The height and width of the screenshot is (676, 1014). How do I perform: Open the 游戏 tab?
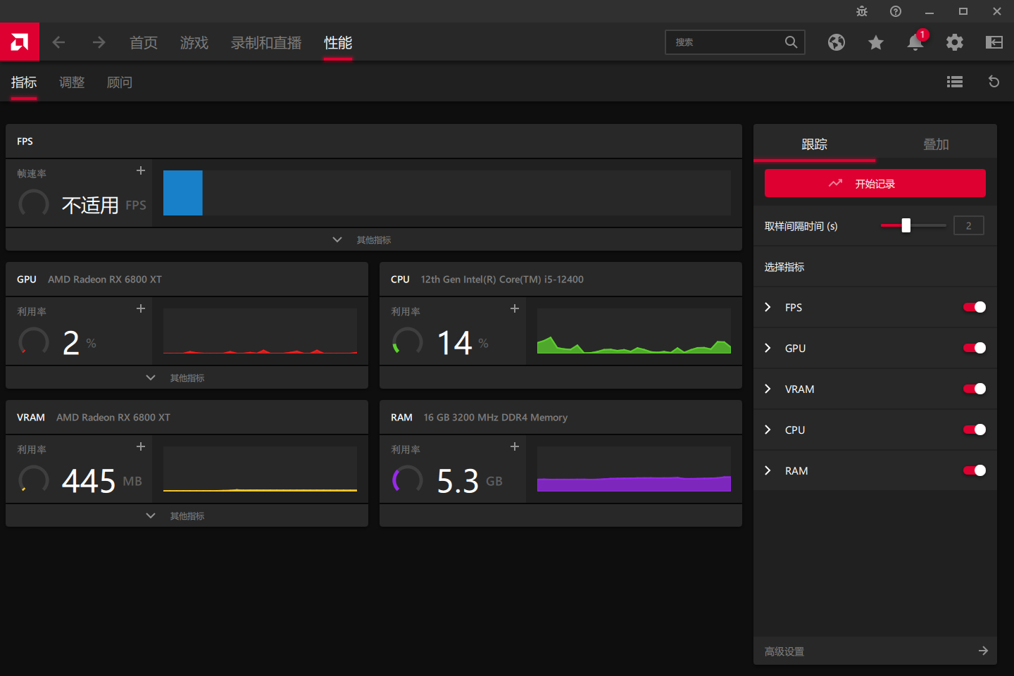194,43
